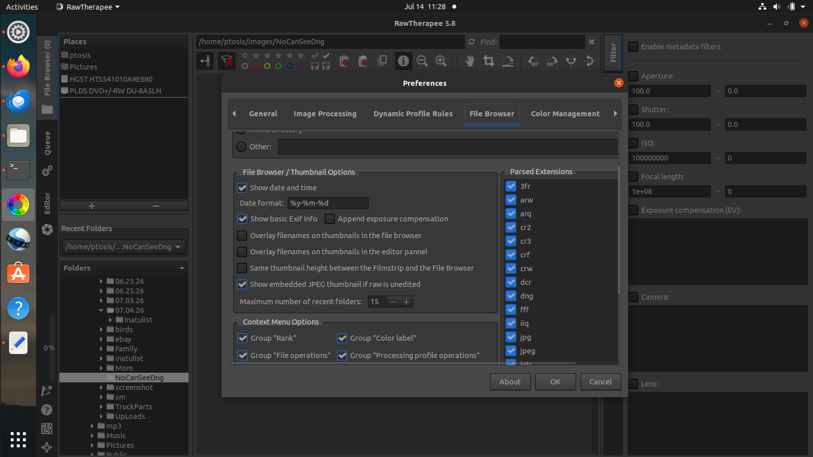The height and width of the screenshot is (457, 813).
Task: Clear all filters funnel icon
Action: click(227, 61)
